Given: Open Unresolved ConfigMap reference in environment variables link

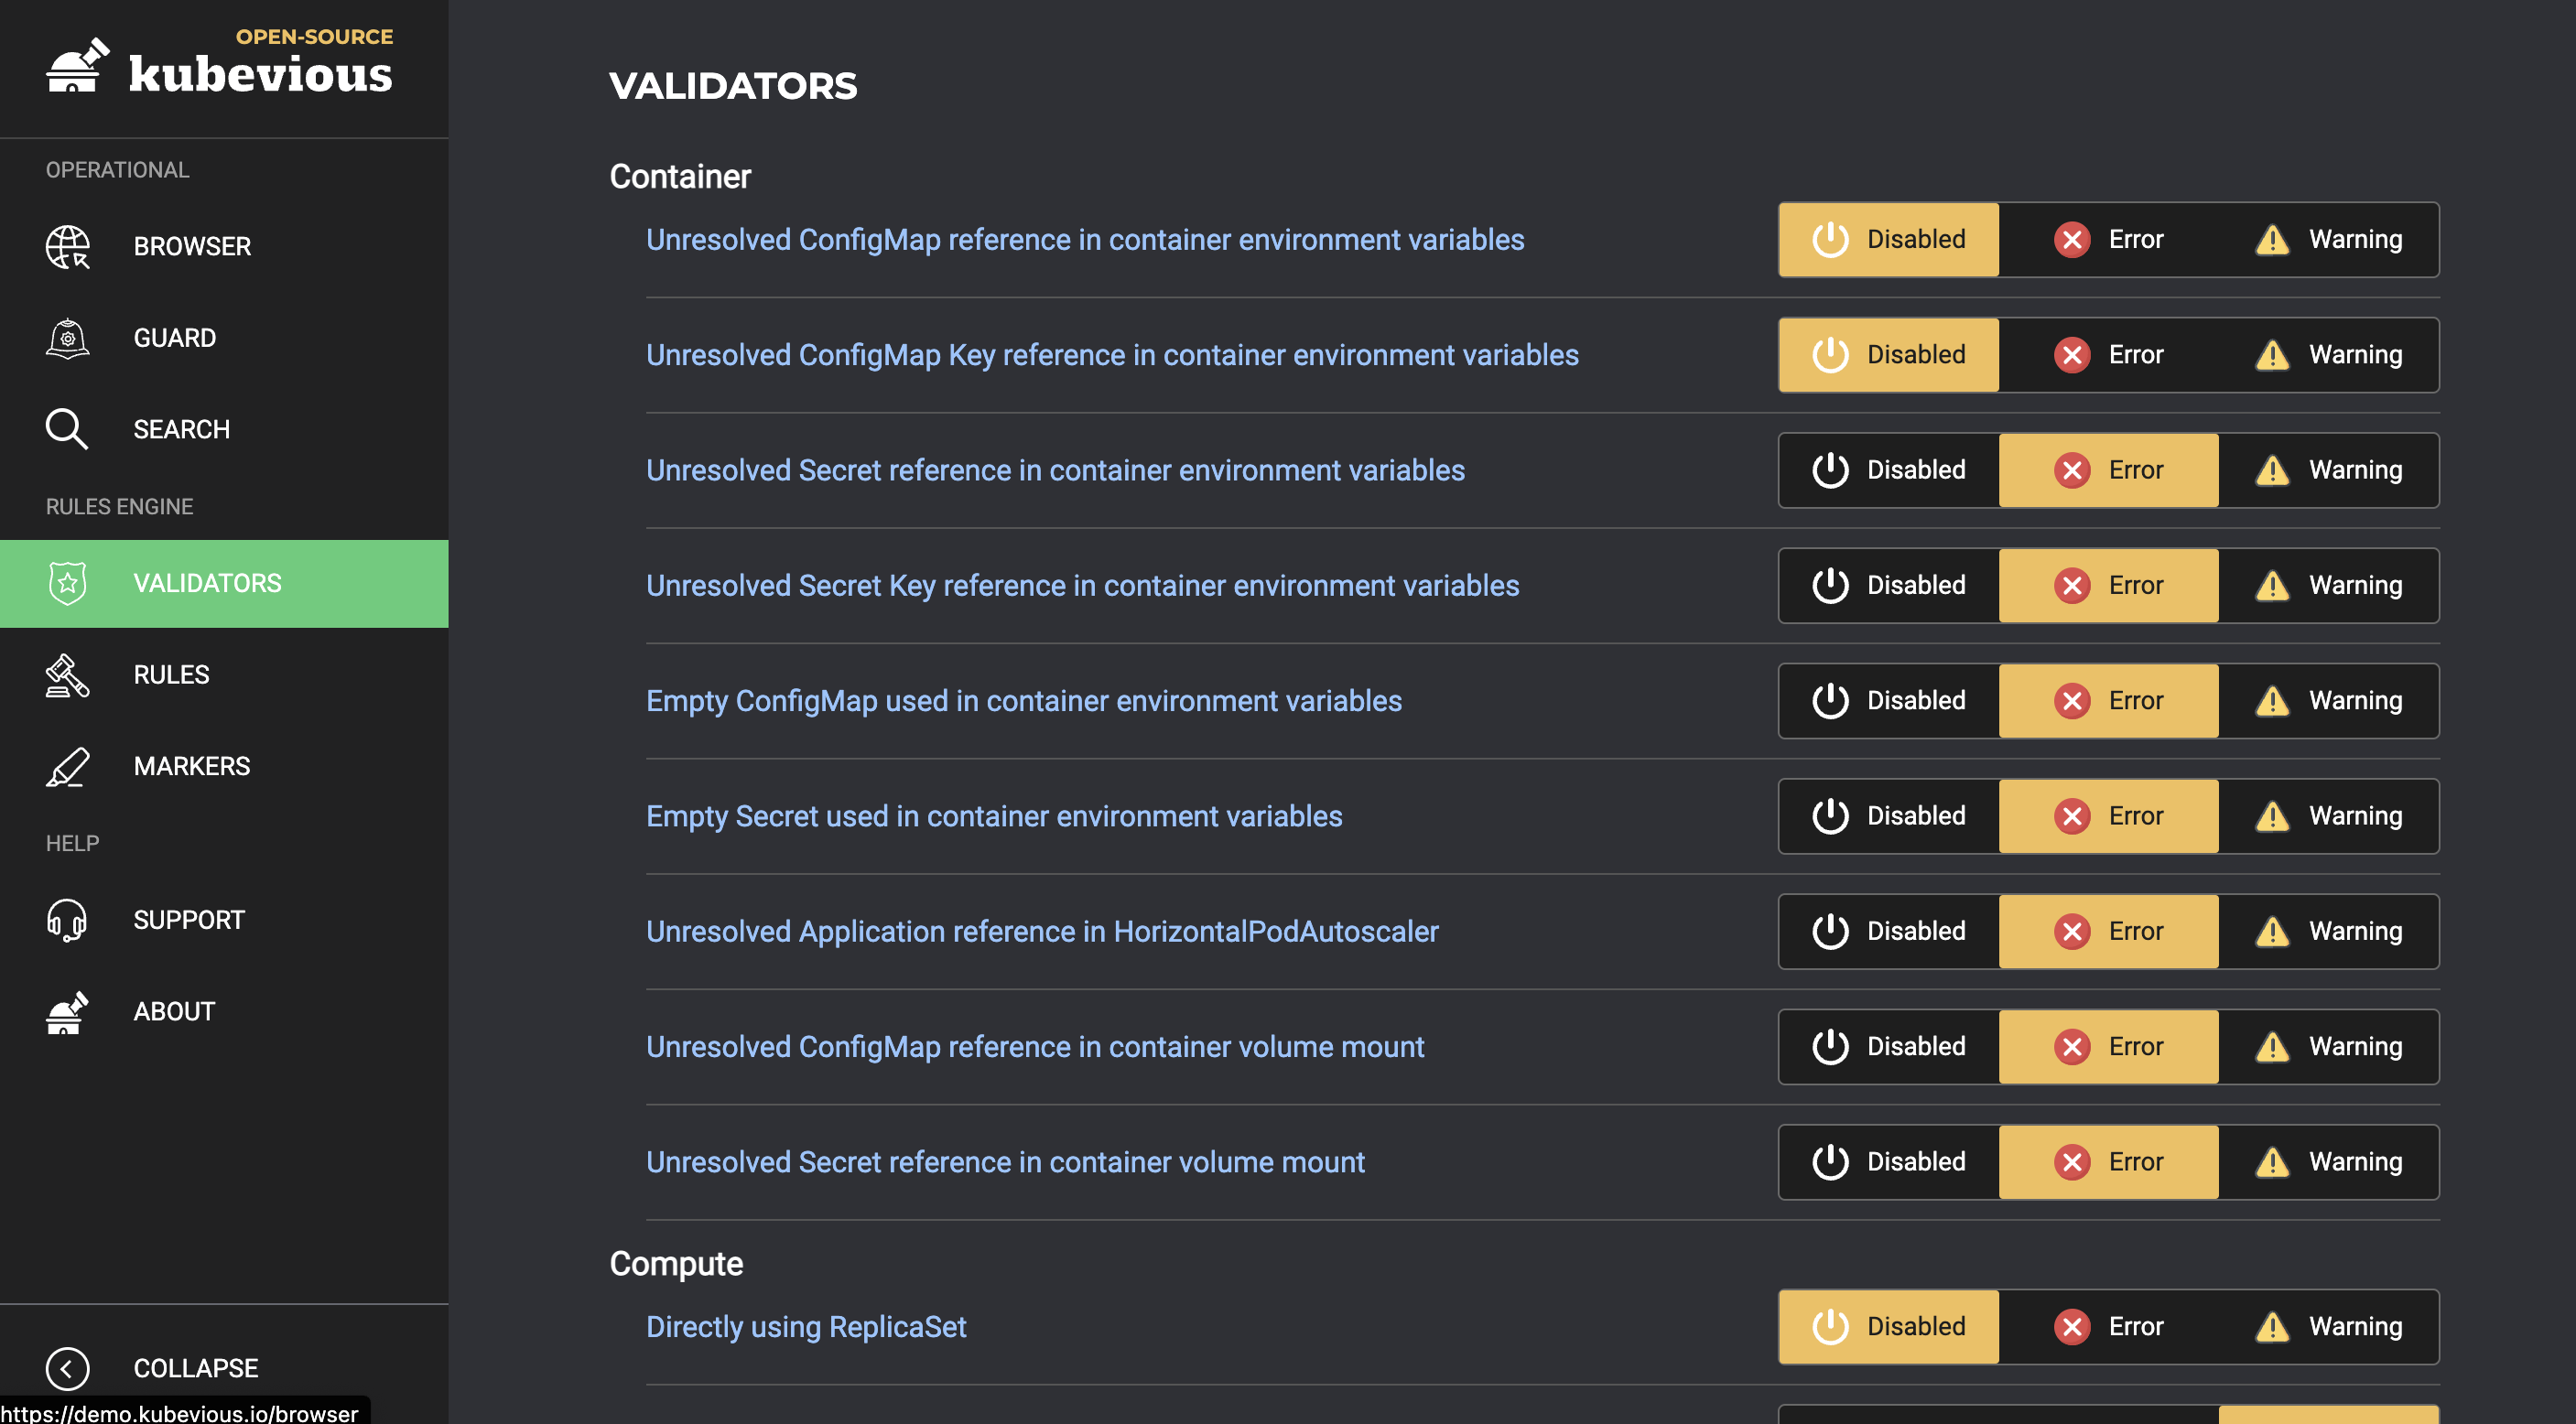Looking at the screenshot, I should point(1085,240).
